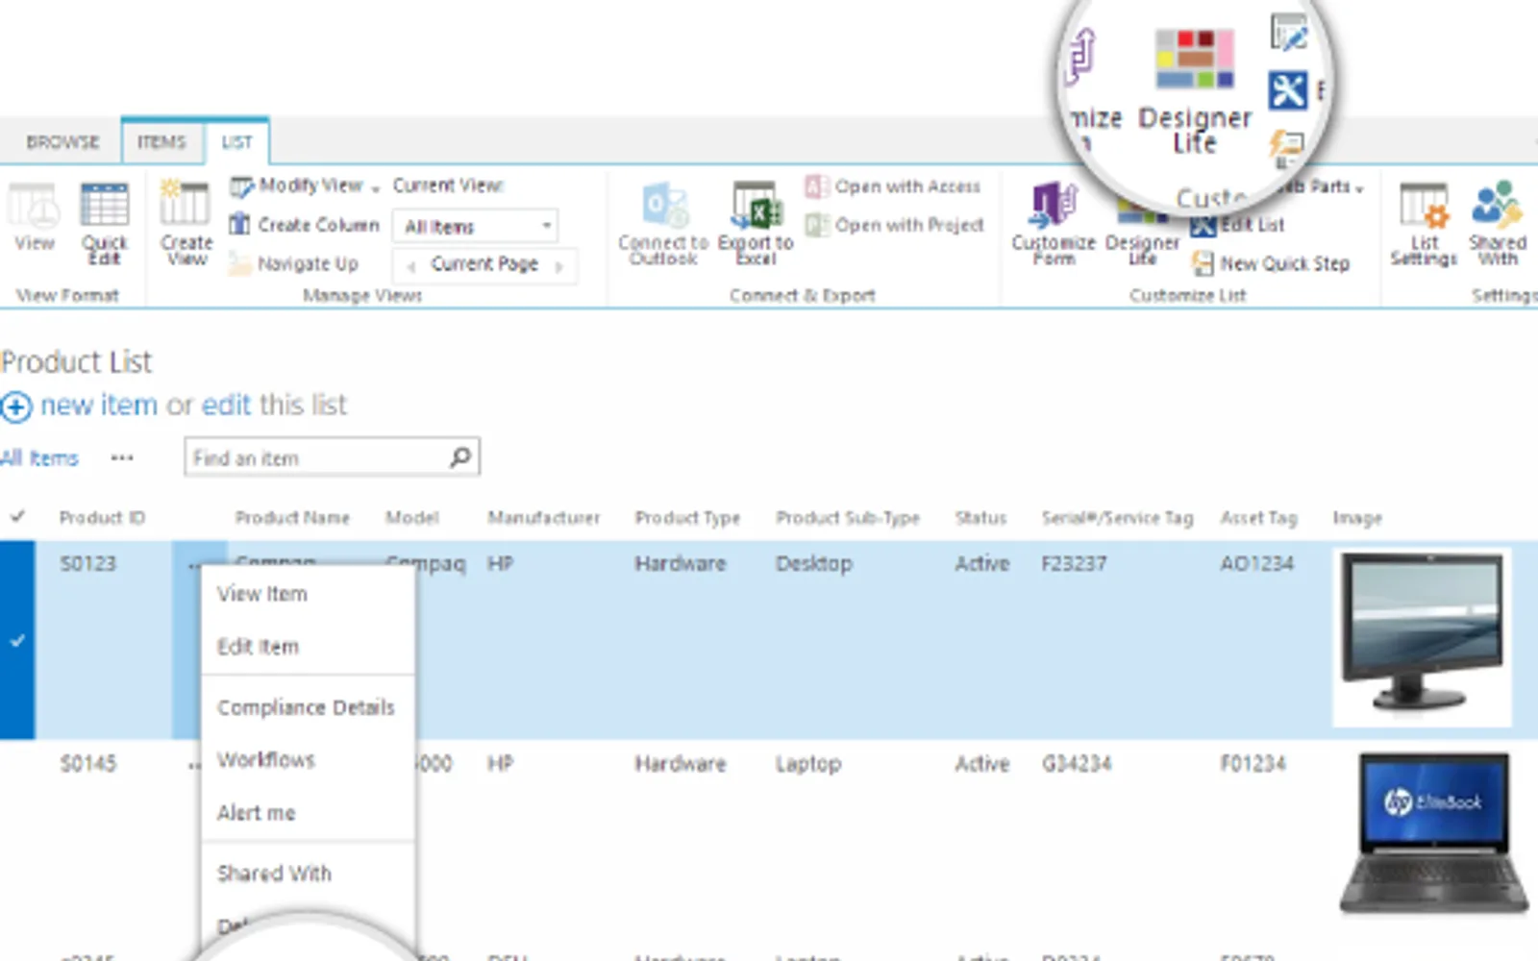The height and width of the screenshot is (961, 1538).
Task: Open the HP EliteBook laptop thumbnail
Action: [x=1432, y=833]
